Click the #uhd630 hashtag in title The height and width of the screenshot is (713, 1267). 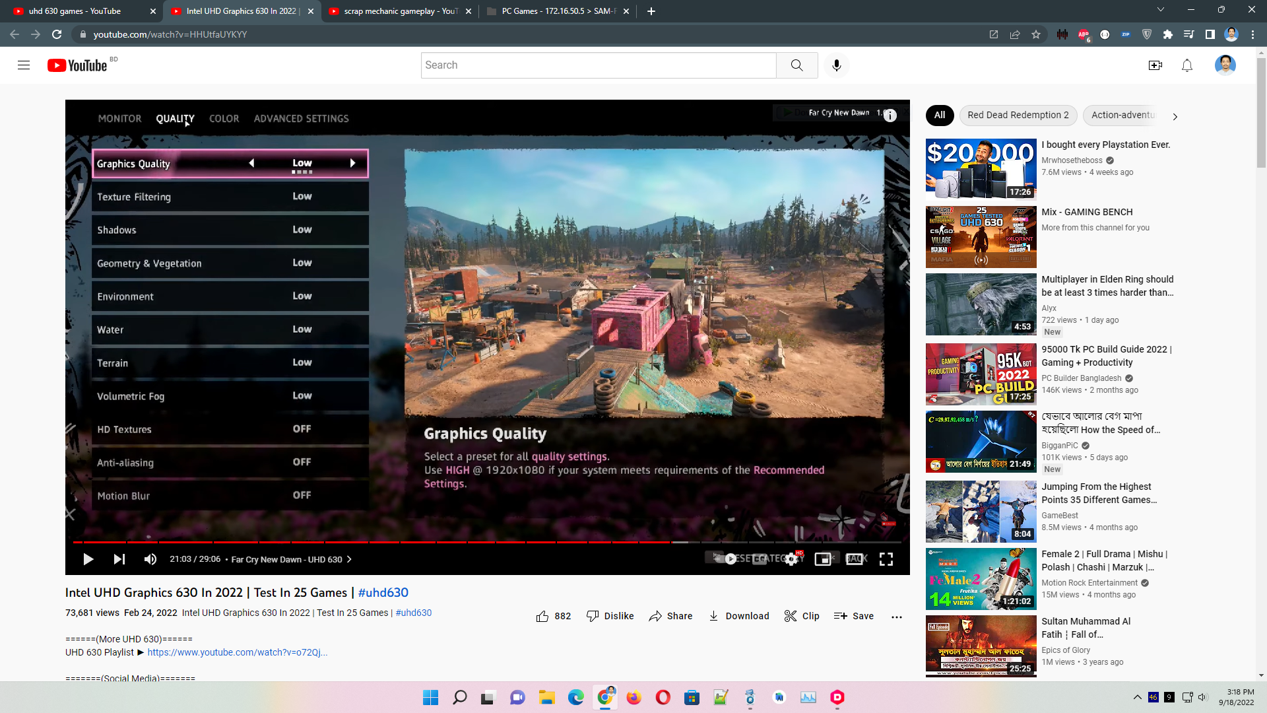383,593
